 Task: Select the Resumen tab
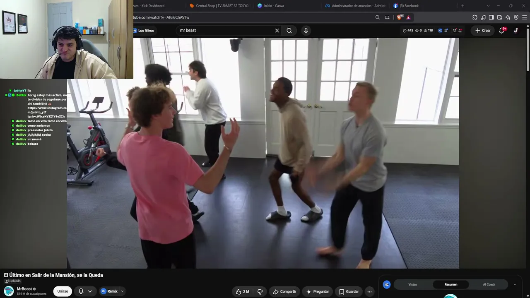(x=451, y=284)
